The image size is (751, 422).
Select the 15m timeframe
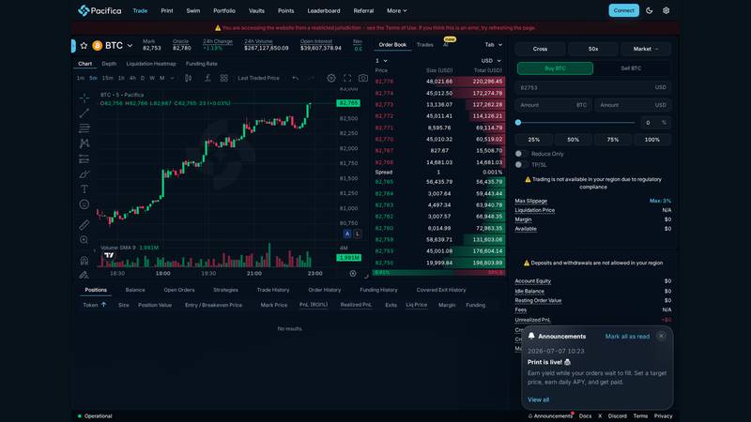[x=108, y=78]
